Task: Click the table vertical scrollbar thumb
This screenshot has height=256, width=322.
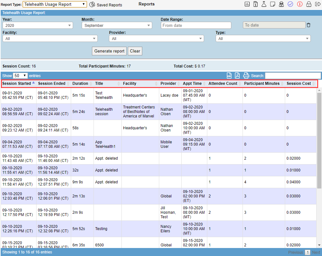Action: [x=319, y=140]
